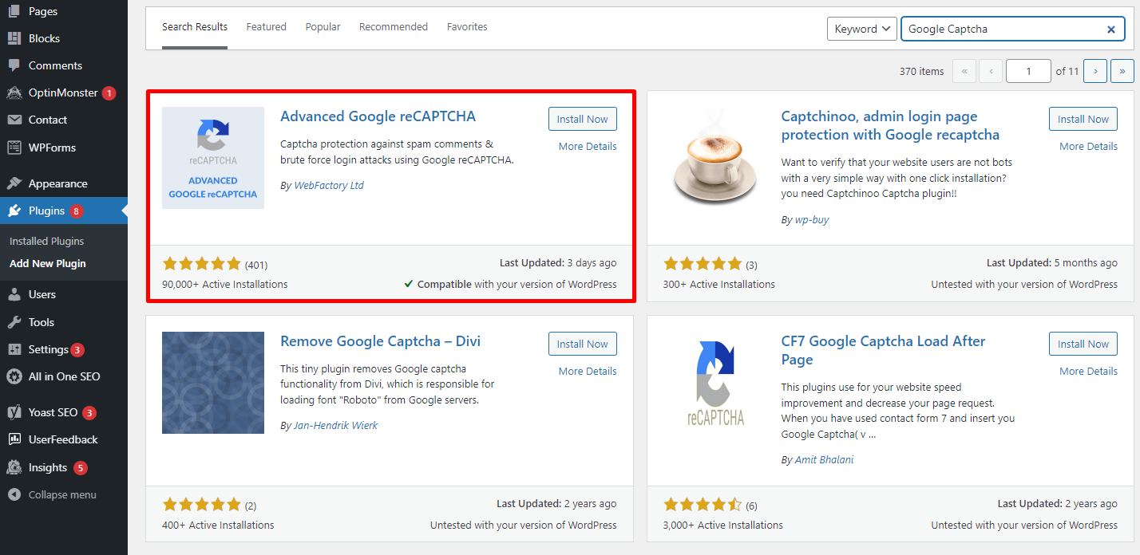Screen dimensions: 1140x555
Task: Click the OptinMonster notification badge
Action: pyautogui.click(x=109, y=93)
